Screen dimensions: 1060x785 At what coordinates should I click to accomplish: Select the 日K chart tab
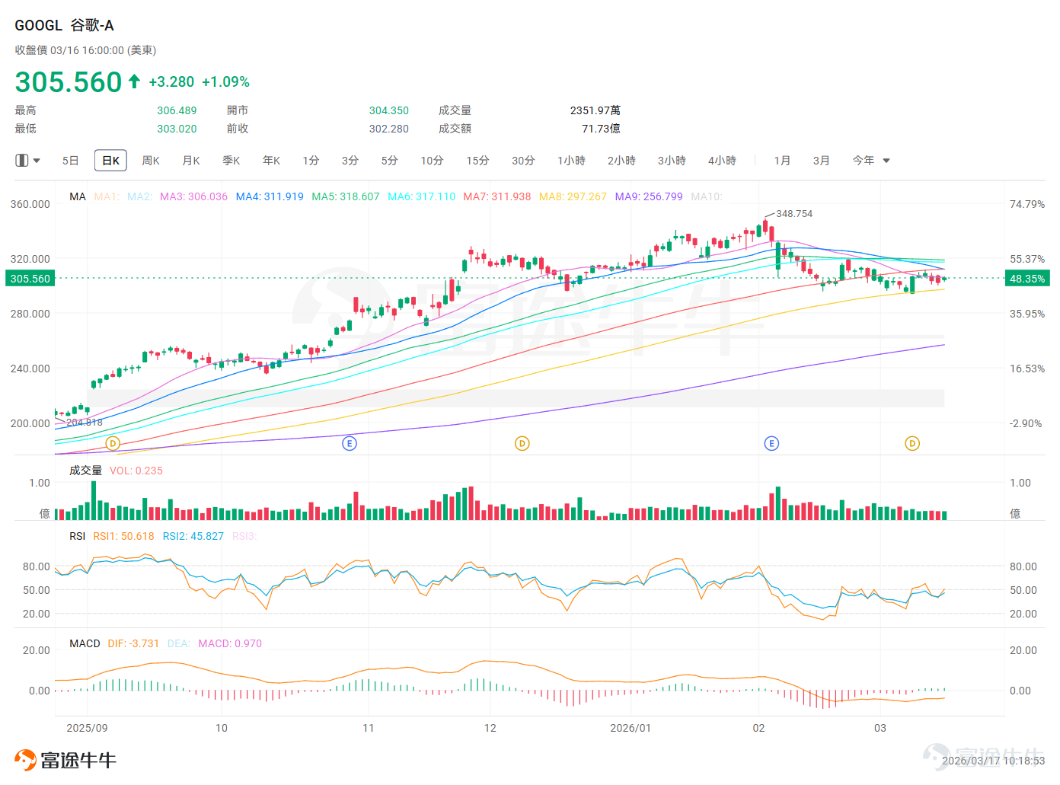pos(110,161)
